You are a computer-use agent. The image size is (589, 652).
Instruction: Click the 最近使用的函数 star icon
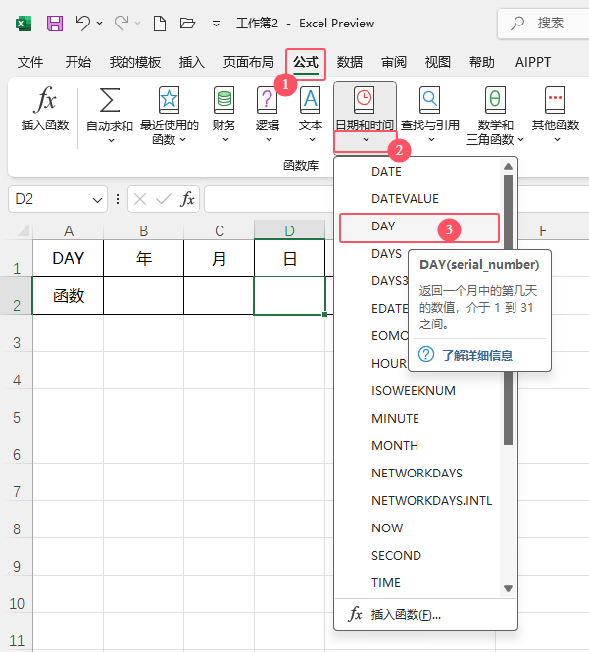point(169,100)
